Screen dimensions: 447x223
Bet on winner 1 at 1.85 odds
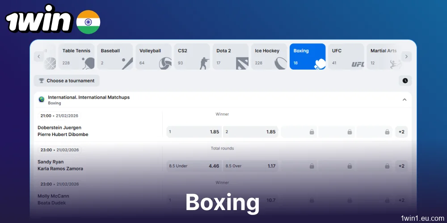pos(194,132)
